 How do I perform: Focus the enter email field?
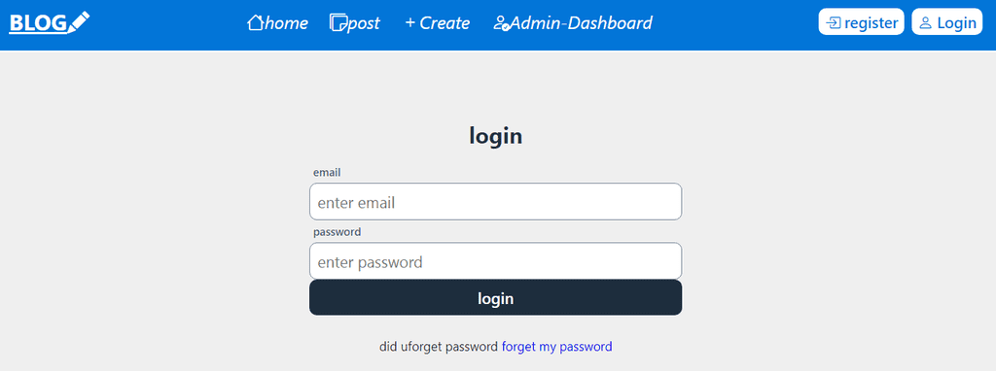pos(495,202)
